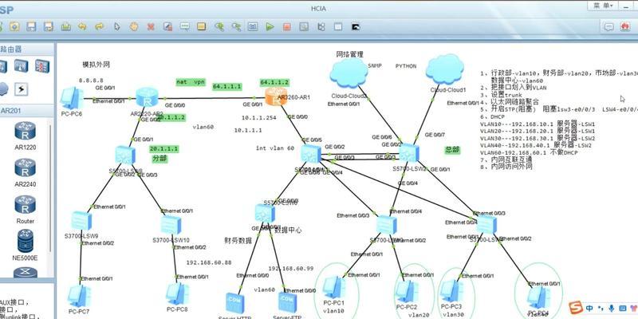
Task: Select the Server-HTTP node
Action: click(x=234, y=304)
